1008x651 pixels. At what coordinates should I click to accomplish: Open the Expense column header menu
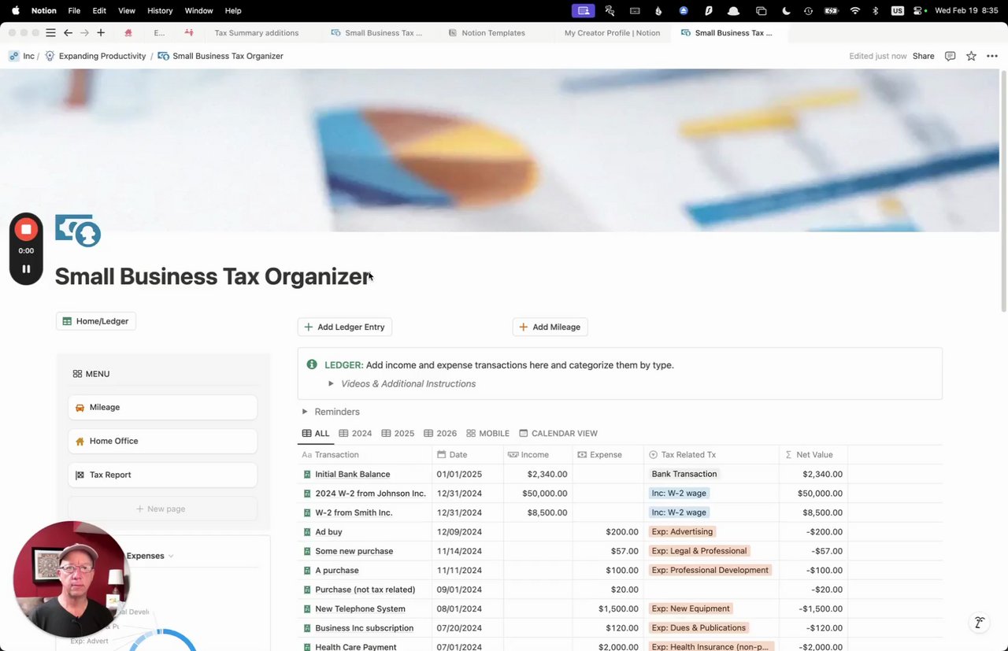(x=608, y=455)
